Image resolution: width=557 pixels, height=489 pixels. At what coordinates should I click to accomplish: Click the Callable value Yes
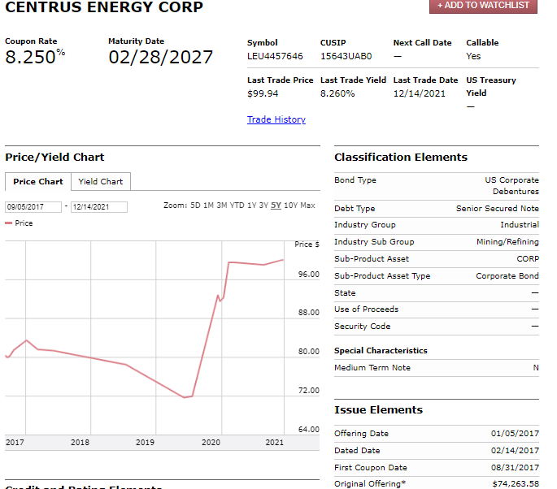[473, 56]
